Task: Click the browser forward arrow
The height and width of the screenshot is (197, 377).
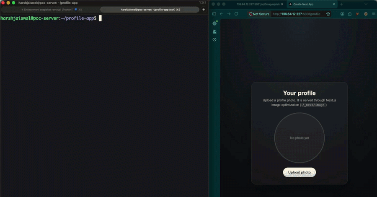Action: click(229, 14)
